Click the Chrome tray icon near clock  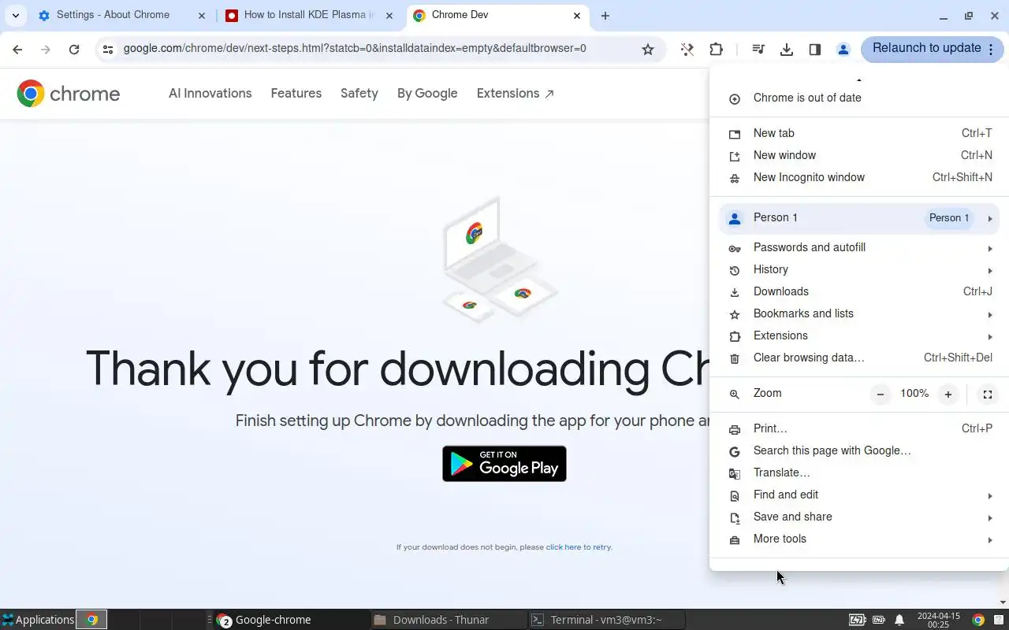978,620
